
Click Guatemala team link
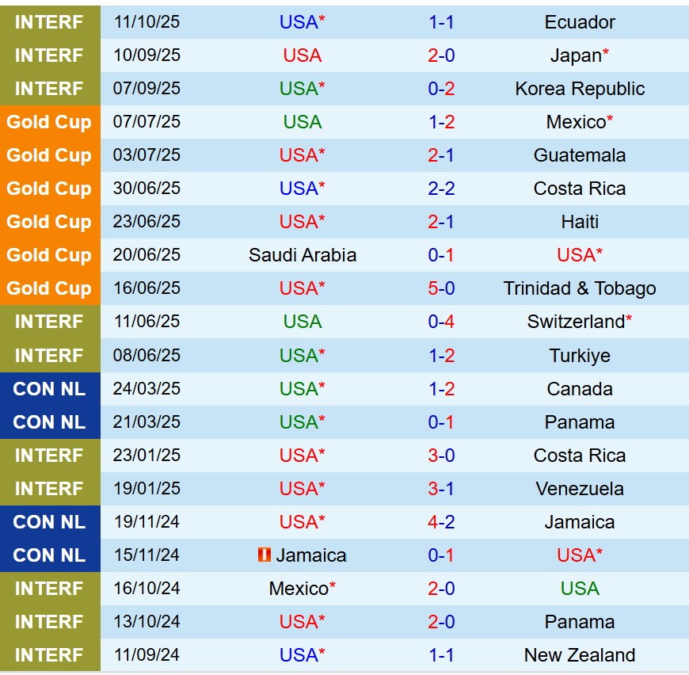(x=580, y=155)
